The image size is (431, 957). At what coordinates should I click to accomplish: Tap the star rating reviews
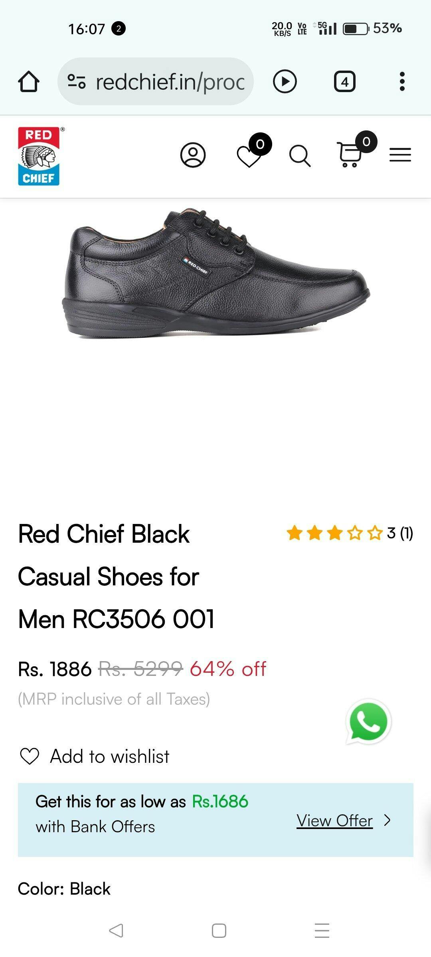point(350,533)
